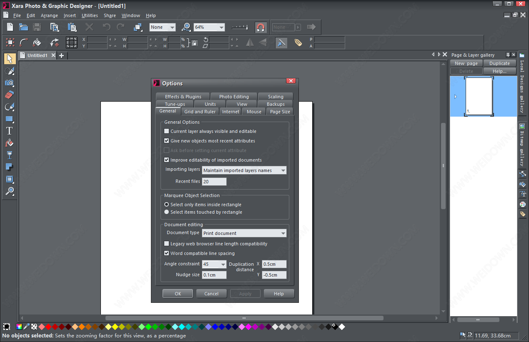This screenshot has height=342, width=529.
Task: Open the Bitmap gallery
Action: (x=521, y=145)
